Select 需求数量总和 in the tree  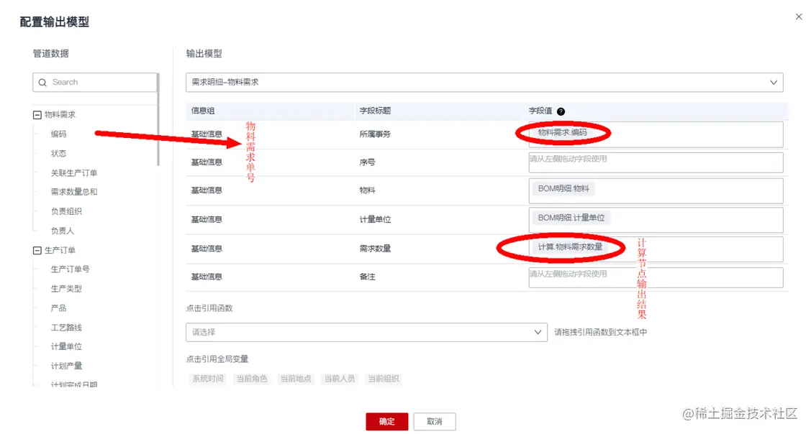(x=74, y=192)
